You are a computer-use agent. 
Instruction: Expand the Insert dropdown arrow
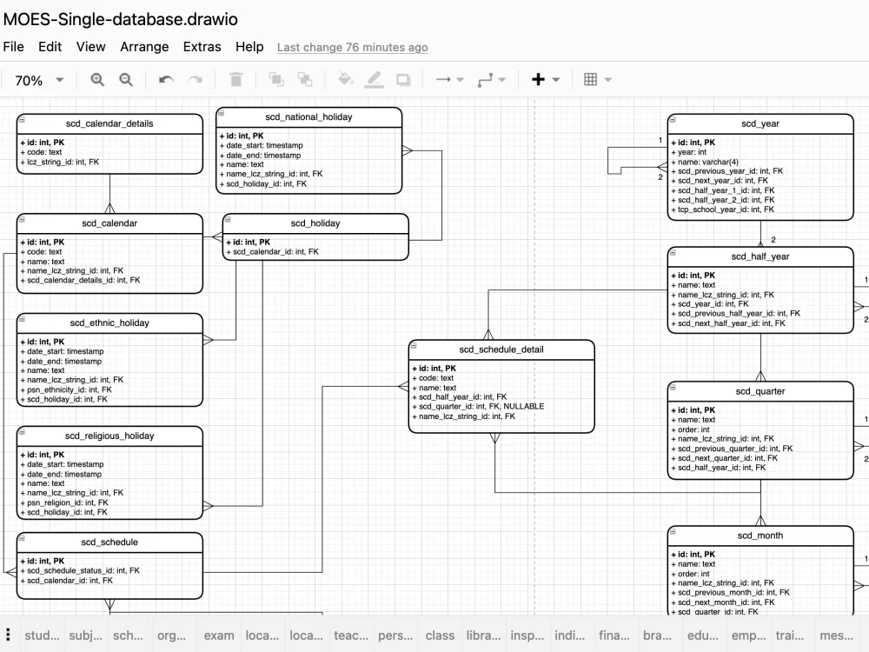tap(556, 80)
